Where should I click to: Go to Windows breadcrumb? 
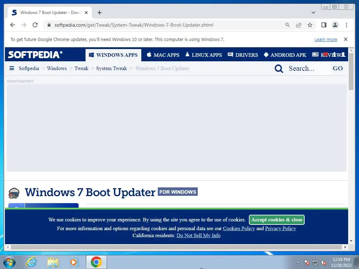point(57,68)
